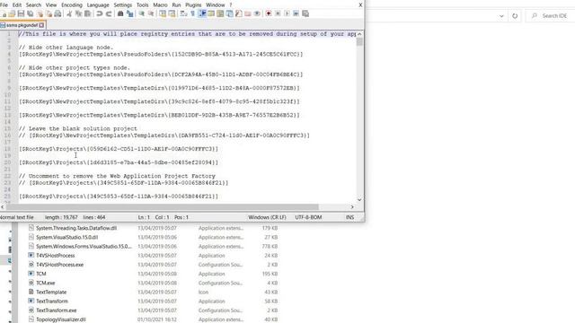Save the current file via toolbar
Viewport: 575px width, 323px height.
coord(21,14)
